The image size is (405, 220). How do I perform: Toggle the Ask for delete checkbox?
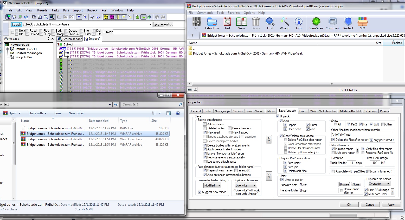pyautogui.click(x=205, y=124)
